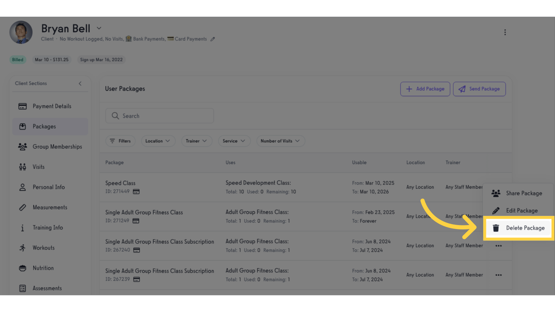
Task: Open Workouts via its running figure icon
Action: point(22,248)
